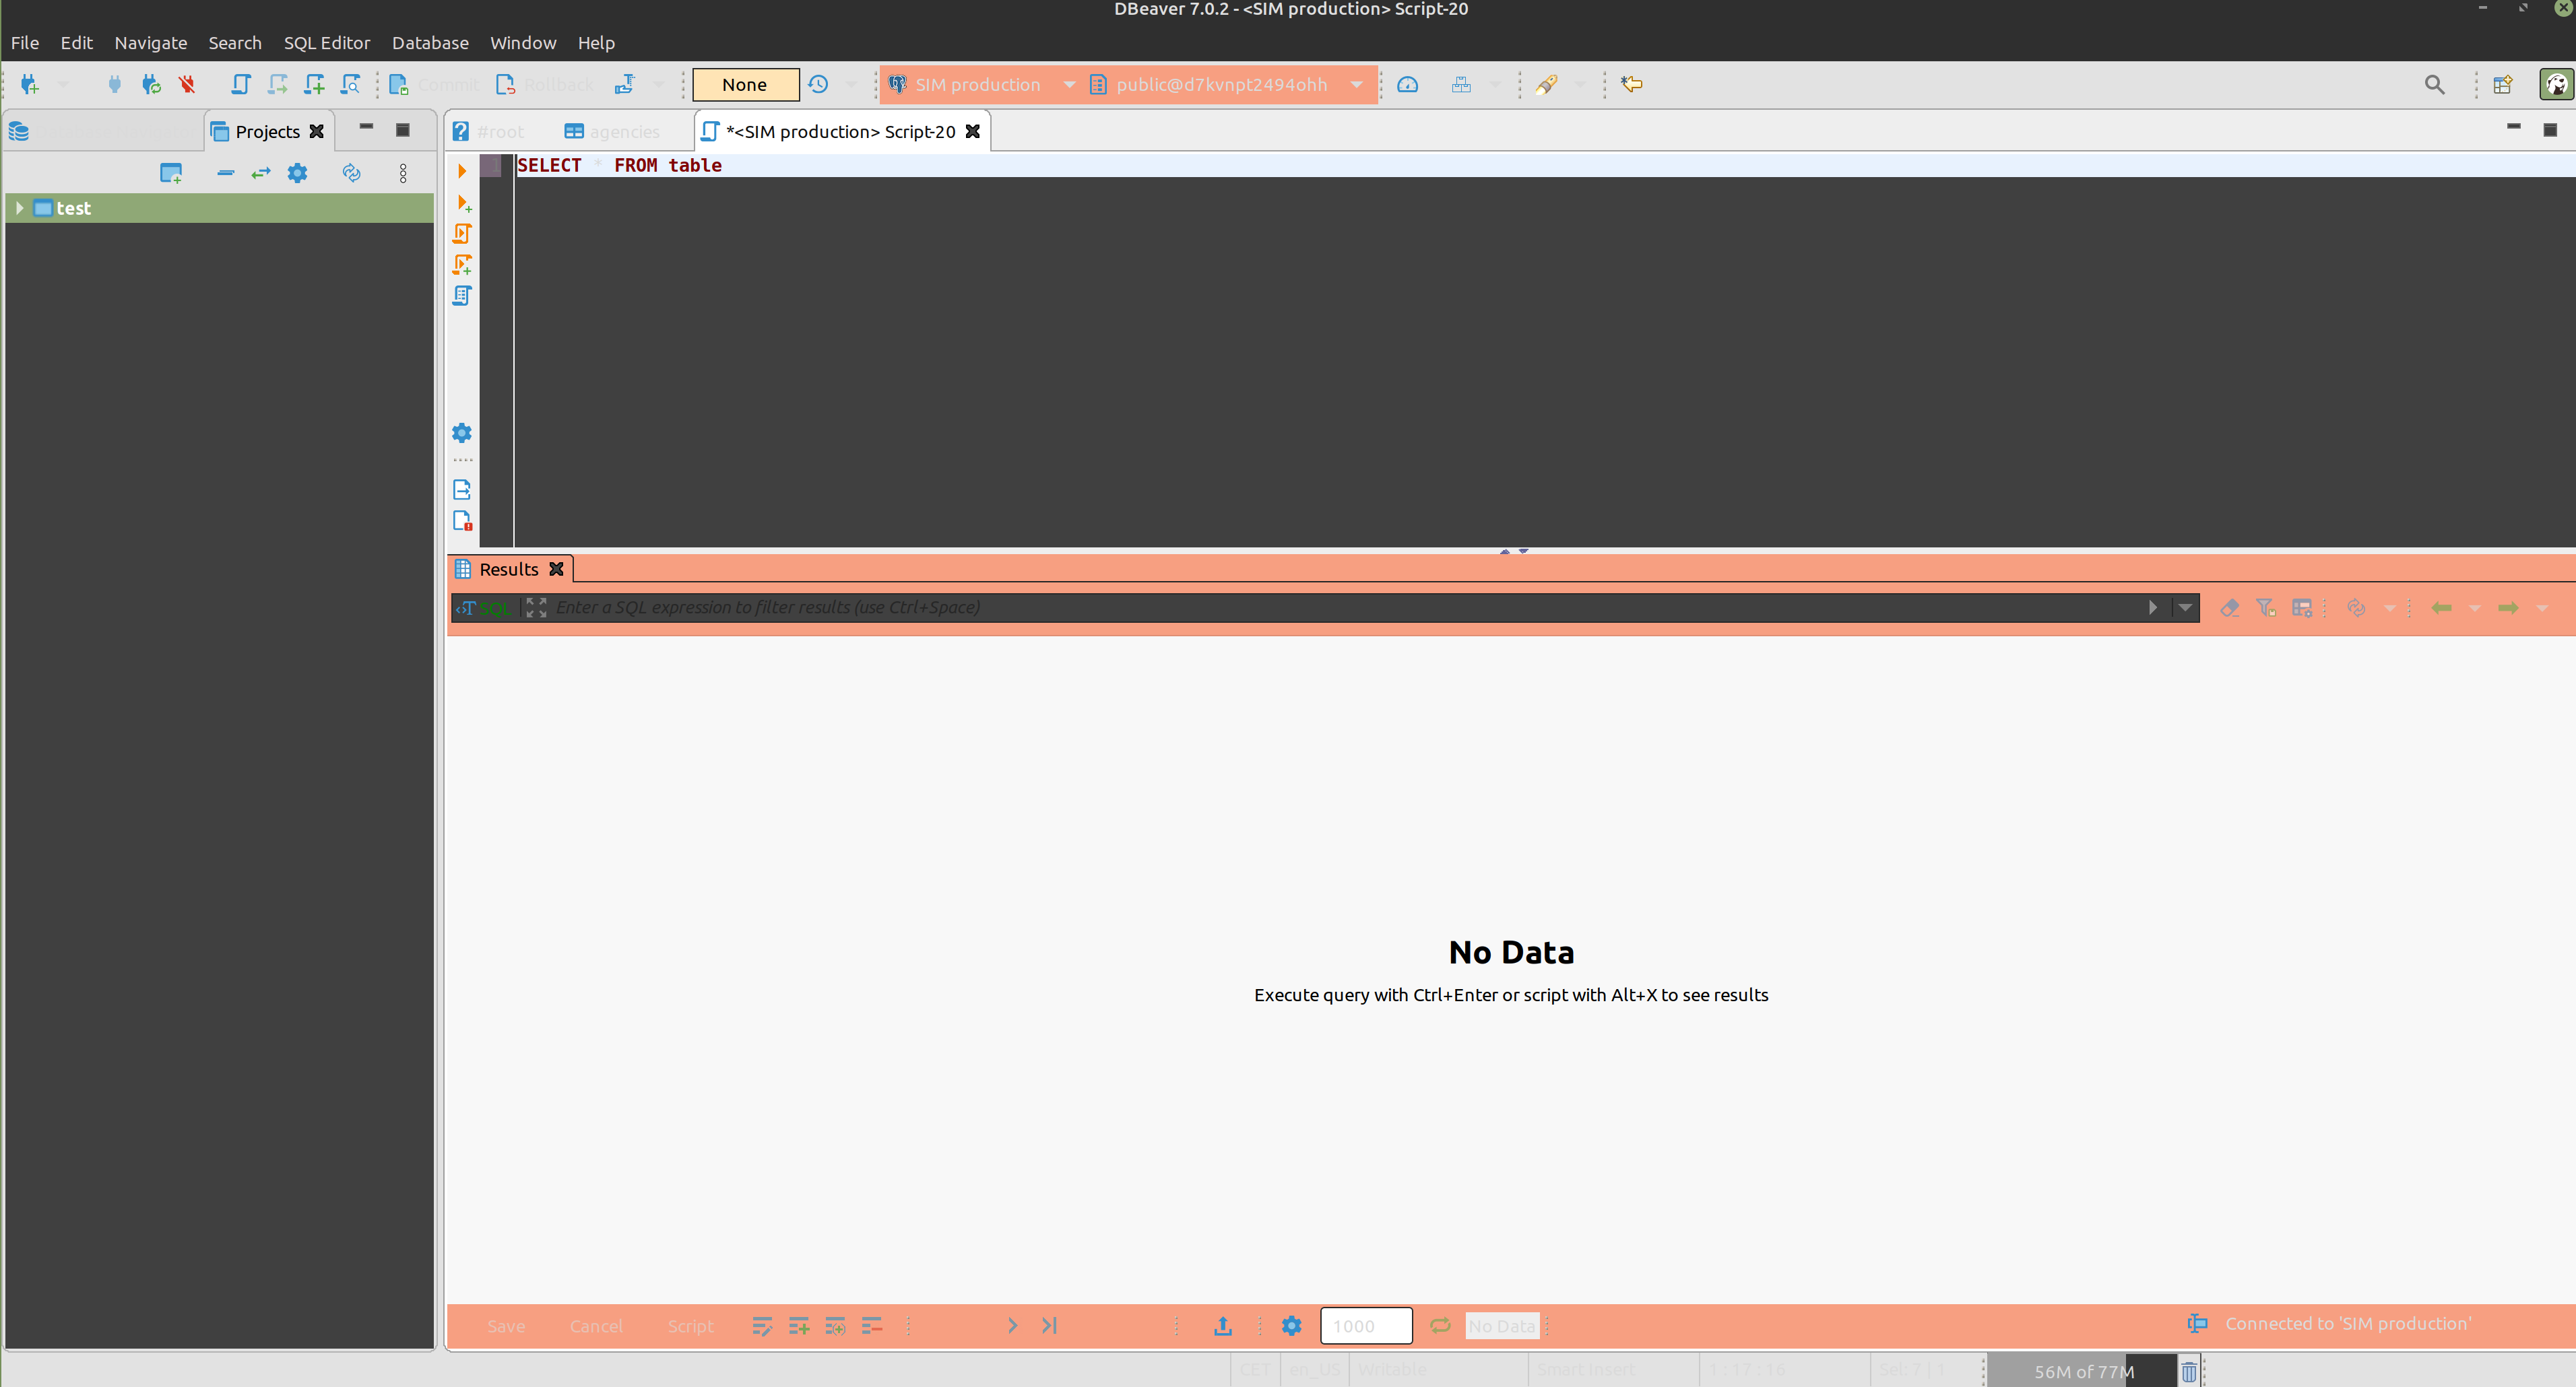Open the transaction mode switch icon

[625, 85]
